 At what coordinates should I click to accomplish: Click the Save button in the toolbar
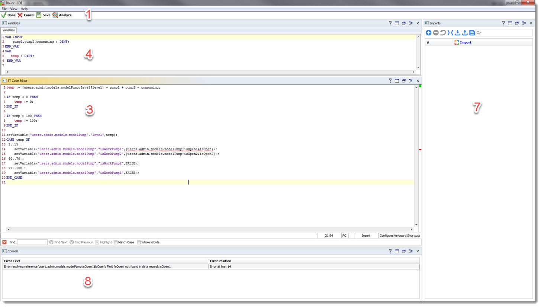(43, 15)
